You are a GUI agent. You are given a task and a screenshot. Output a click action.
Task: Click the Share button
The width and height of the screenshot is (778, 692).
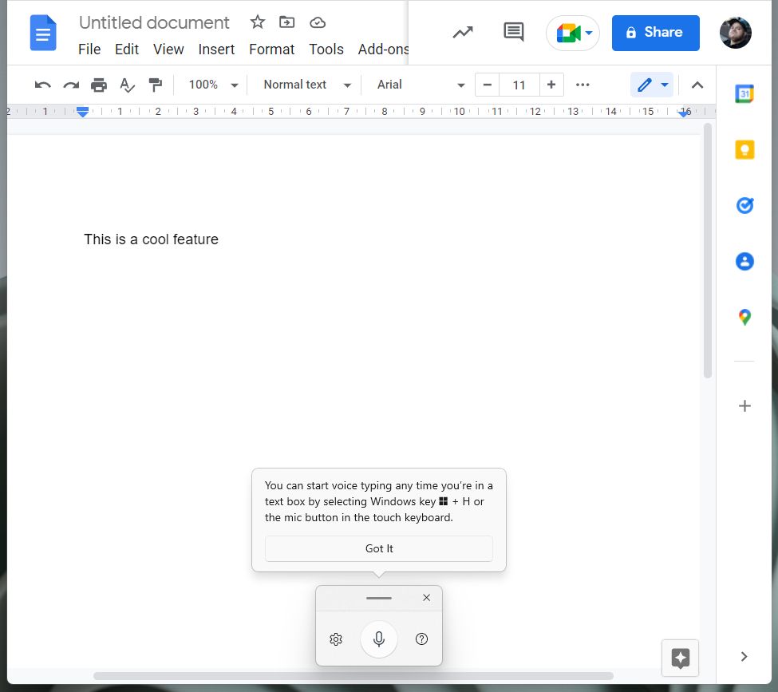point(655,33)
